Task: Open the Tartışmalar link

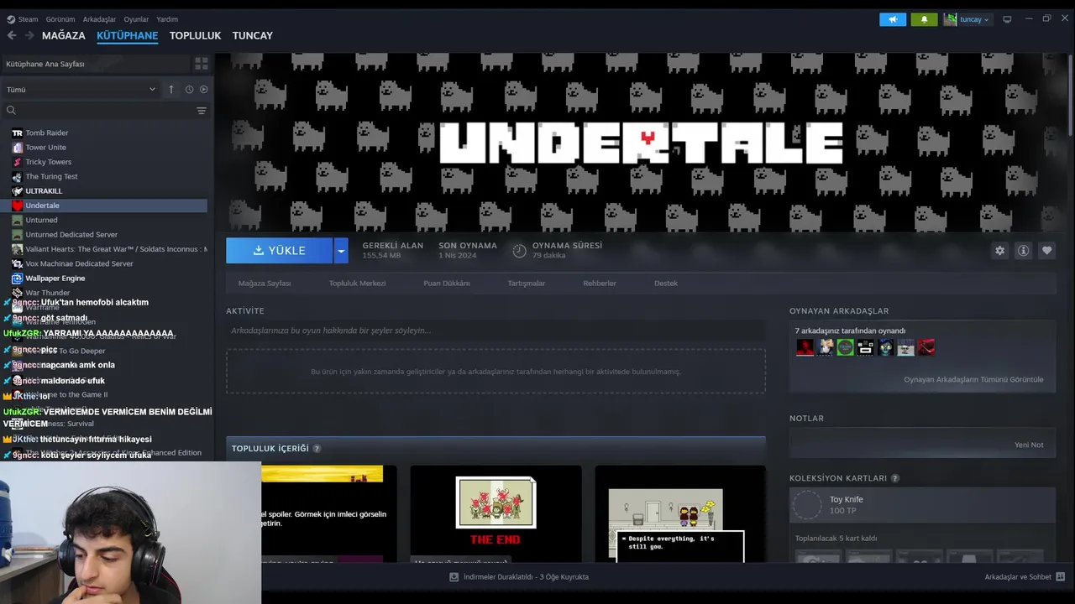Action: coord(527,284)
